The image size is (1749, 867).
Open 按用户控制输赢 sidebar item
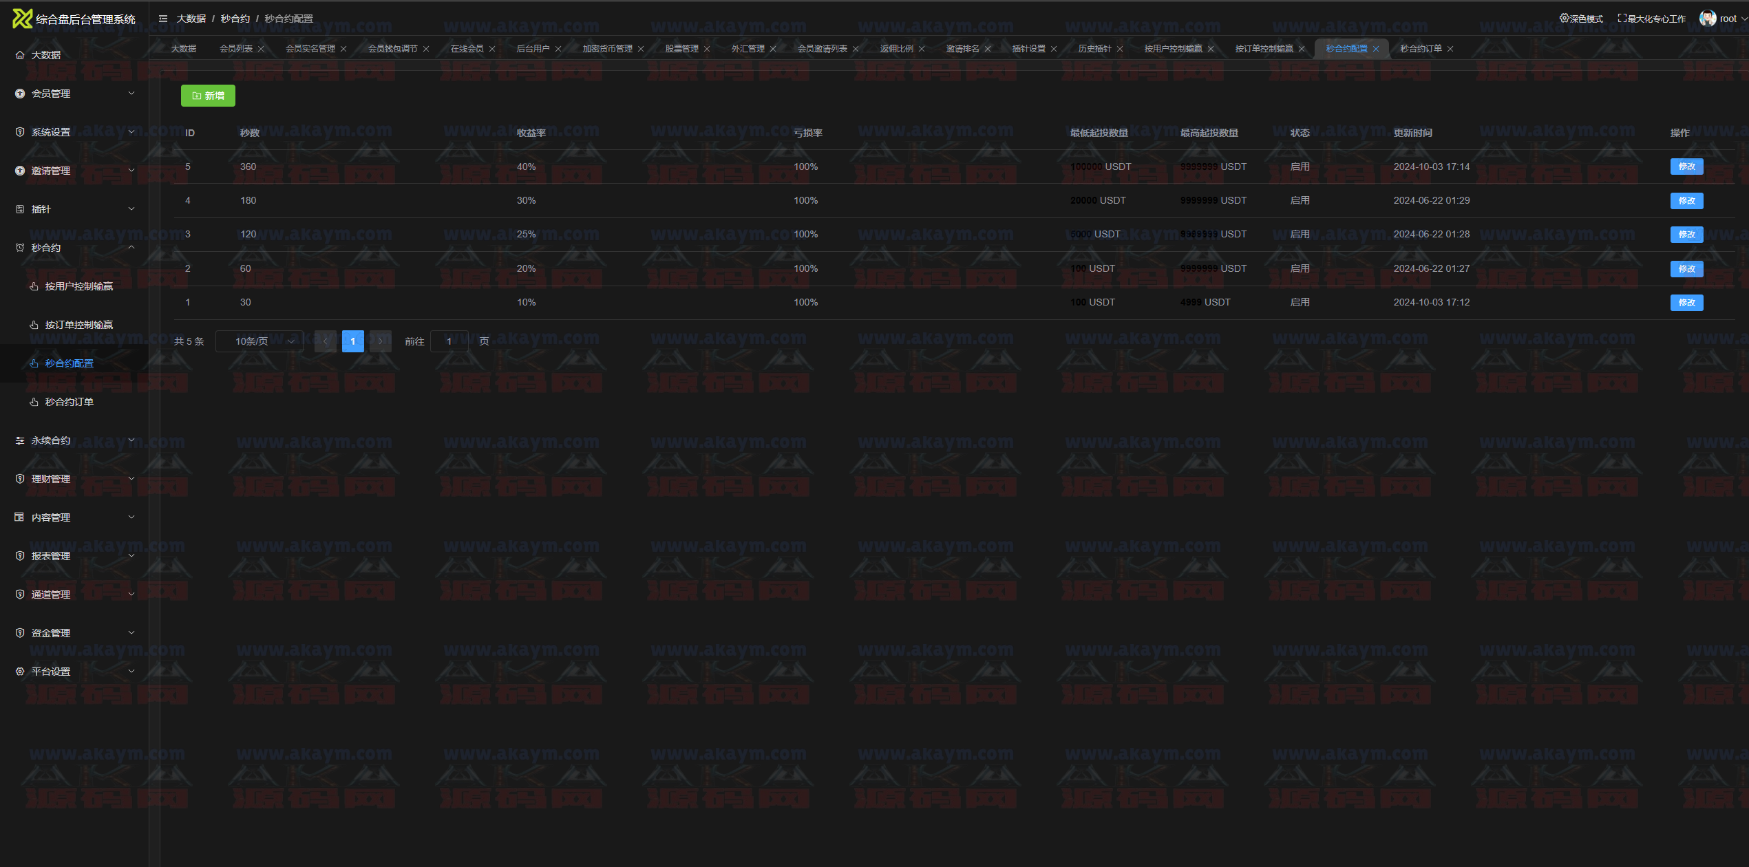pos(78,286)
